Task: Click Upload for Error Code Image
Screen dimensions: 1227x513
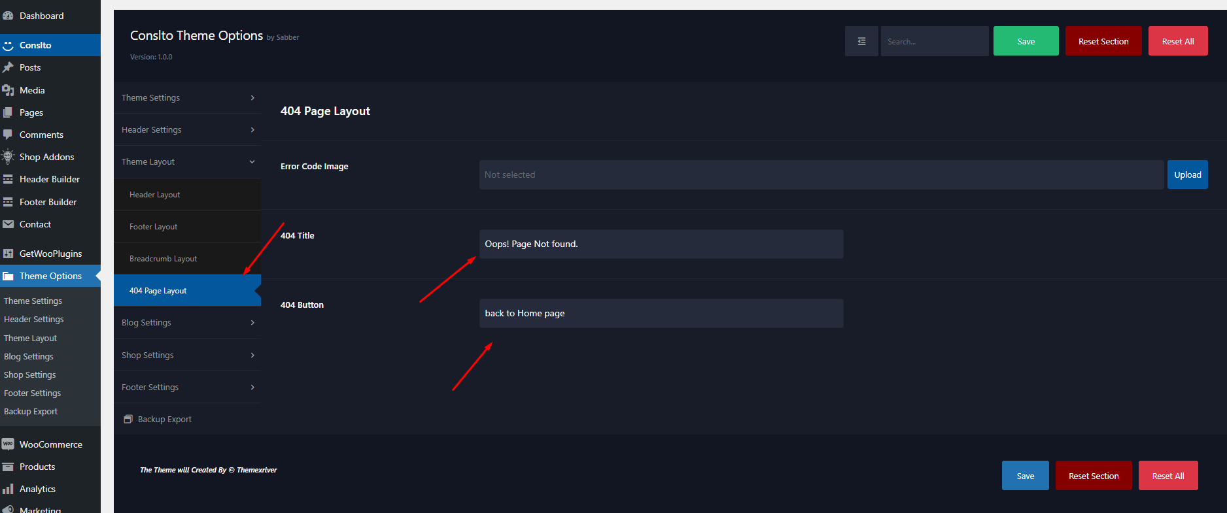Action: pos(1187,174)
